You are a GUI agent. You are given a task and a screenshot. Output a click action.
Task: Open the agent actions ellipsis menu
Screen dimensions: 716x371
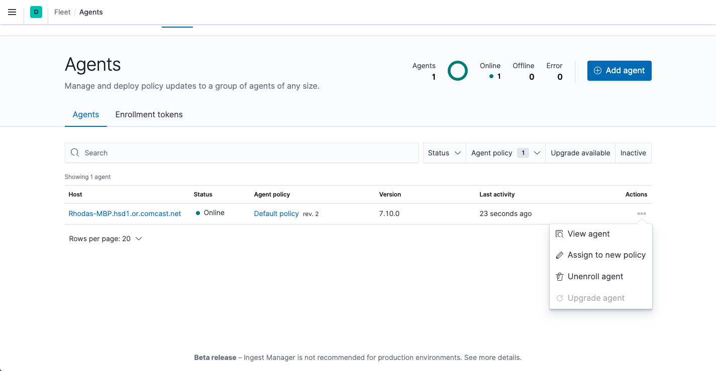(x=641, y=214)
